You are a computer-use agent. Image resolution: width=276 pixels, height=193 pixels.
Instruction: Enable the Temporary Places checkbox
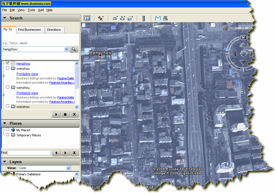pyautogui.click(x=8, y=135)
